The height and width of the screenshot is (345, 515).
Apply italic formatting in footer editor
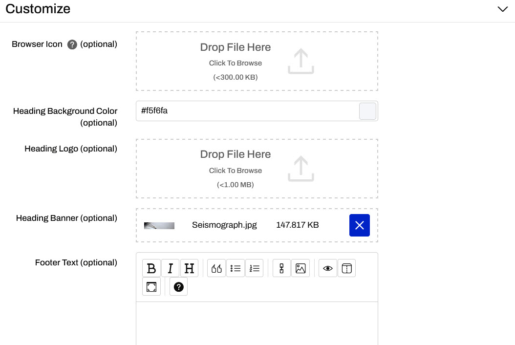(171, 268)
